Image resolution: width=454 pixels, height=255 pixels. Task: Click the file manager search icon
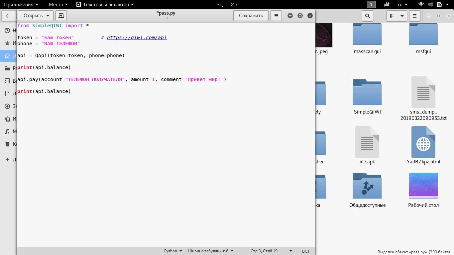[x=367, y=16]
